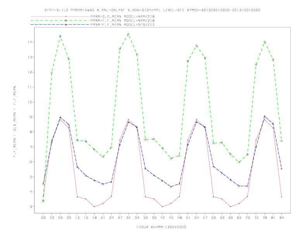Click y-axis tick label 5
The width and height of the screenshot is (307, 237).
[x=31, y=177]
